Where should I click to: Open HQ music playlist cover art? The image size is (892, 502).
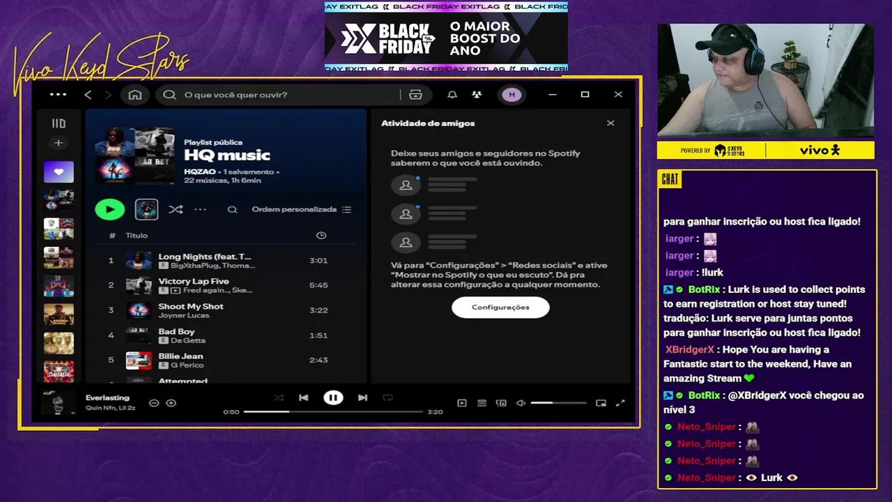coord(135,156)
